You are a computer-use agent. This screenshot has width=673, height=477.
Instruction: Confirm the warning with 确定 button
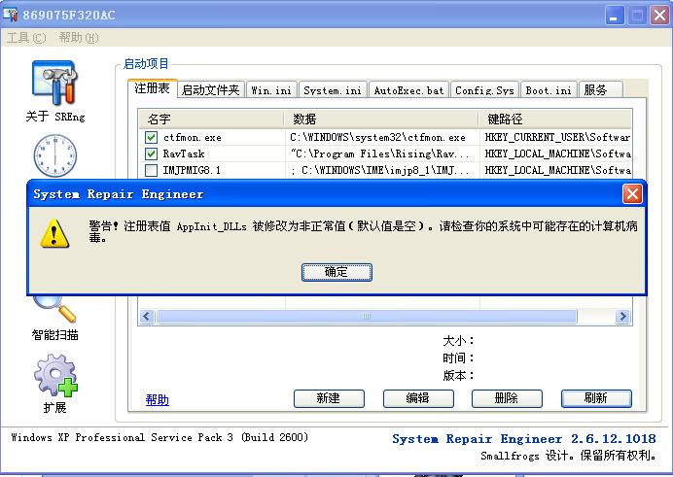pyautogui.click(x=336, y=272)
